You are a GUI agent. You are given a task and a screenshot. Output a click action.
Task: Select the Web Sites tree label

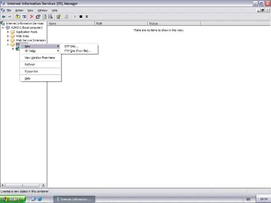(22, 36)
